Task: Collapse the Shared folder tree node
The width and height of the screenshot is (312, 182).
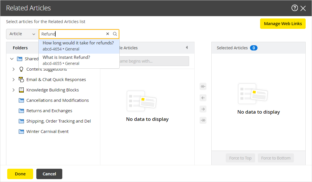Action: (12, 59)
